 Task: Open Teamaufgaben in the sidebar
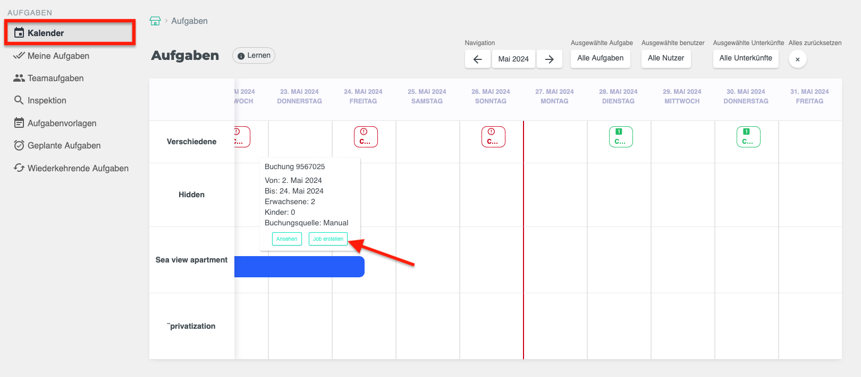[x=55, y=78]
